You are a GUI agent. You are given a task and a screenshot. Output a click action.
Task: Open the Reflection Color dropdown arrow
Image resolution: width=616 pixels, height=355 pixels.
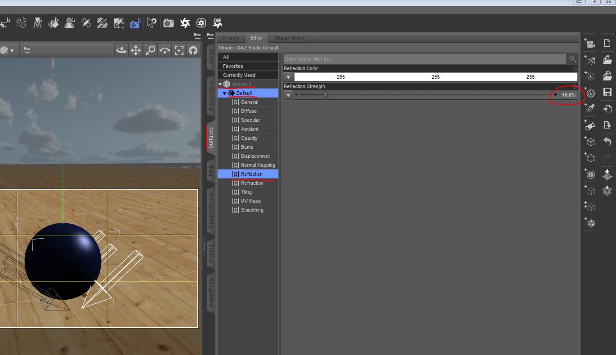pyautogui.click(x=289, y=77)
